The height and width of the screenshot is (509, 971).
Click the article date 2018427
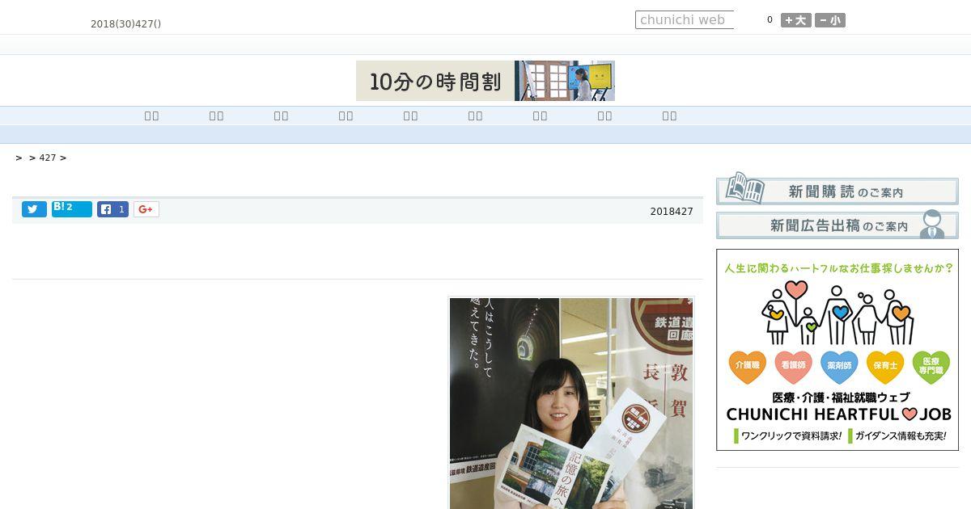click(672, 212)
